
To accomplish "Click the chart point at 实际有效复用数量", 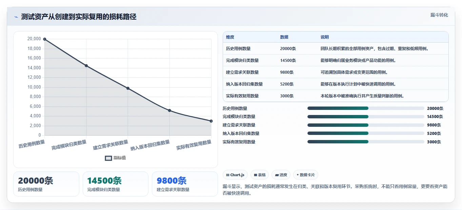I will (211, 121).
